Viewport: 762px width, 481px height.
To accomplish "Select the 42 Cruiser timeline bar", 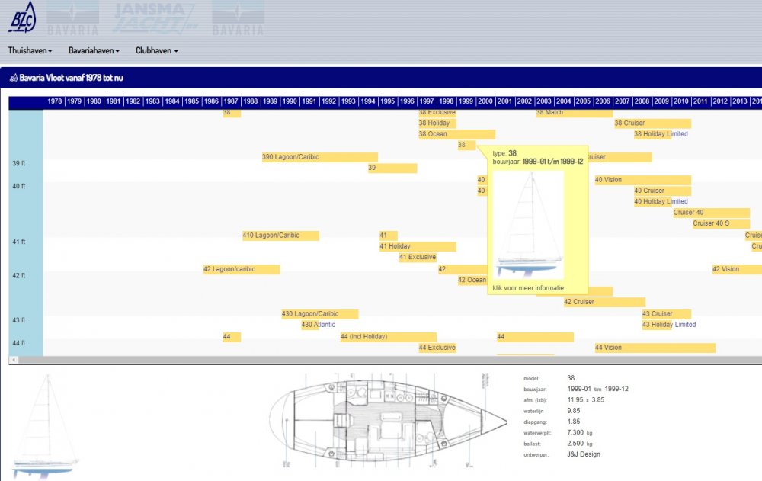I will click(604, 302).
